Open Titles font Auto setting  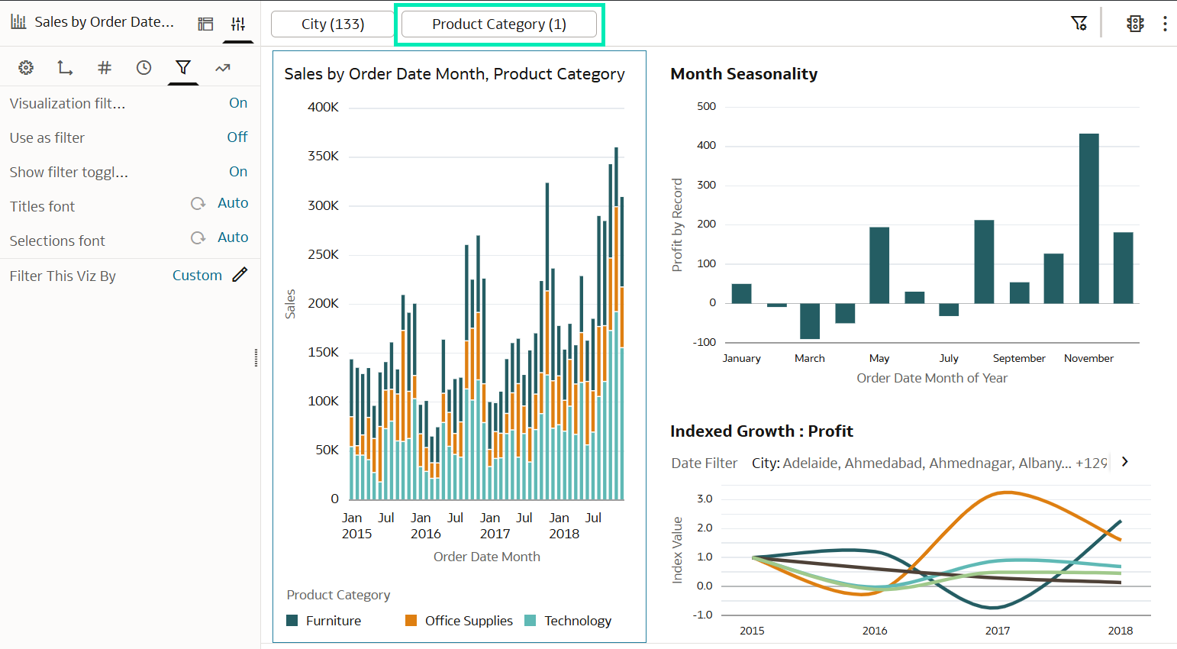pyautogui.click(x=233, y=203)
